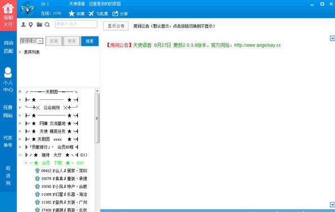
Task: Open 任务网站 in the sidebar
Action: point(8,111)
